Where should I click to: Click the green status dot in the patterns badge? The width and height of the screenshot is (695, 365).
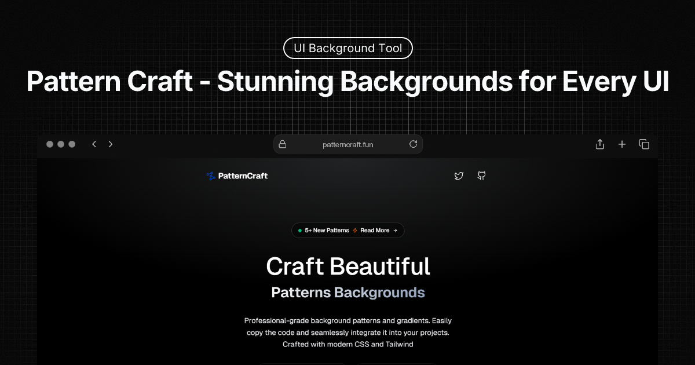299,230
